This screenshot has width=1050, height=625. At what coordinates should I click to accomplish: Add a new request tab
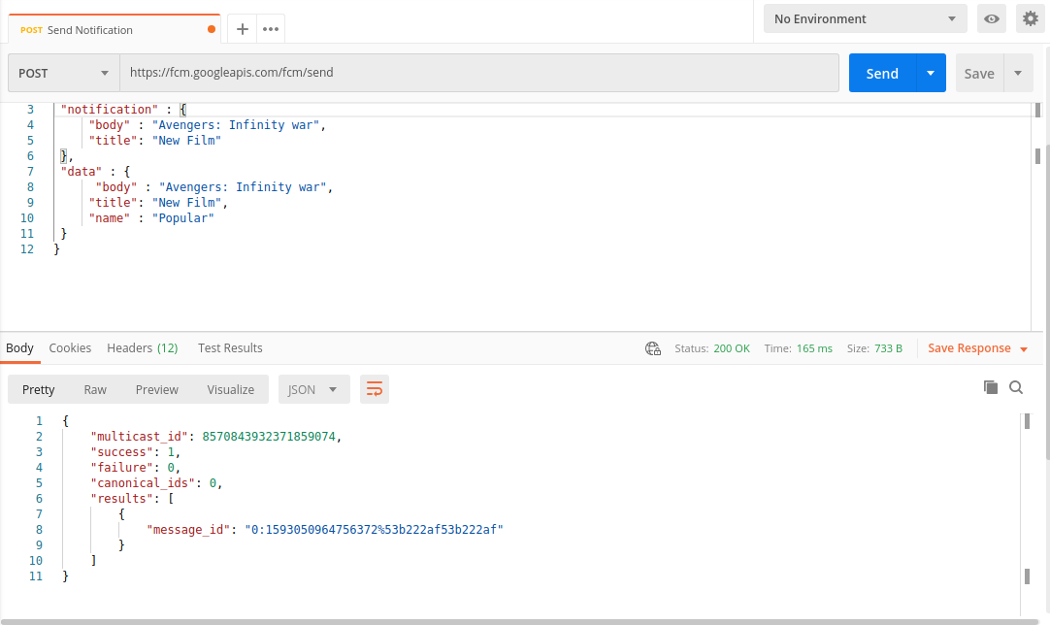point(243,29)
